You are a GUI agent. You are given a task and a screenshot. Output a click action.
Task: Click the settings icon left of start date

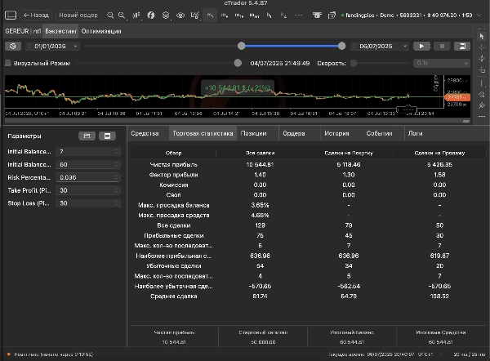(x=15, y=47)
